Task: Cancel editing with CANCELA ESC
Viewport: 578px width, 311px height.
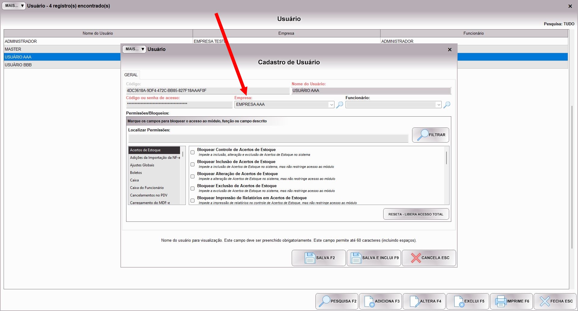Action: [429, 258]
